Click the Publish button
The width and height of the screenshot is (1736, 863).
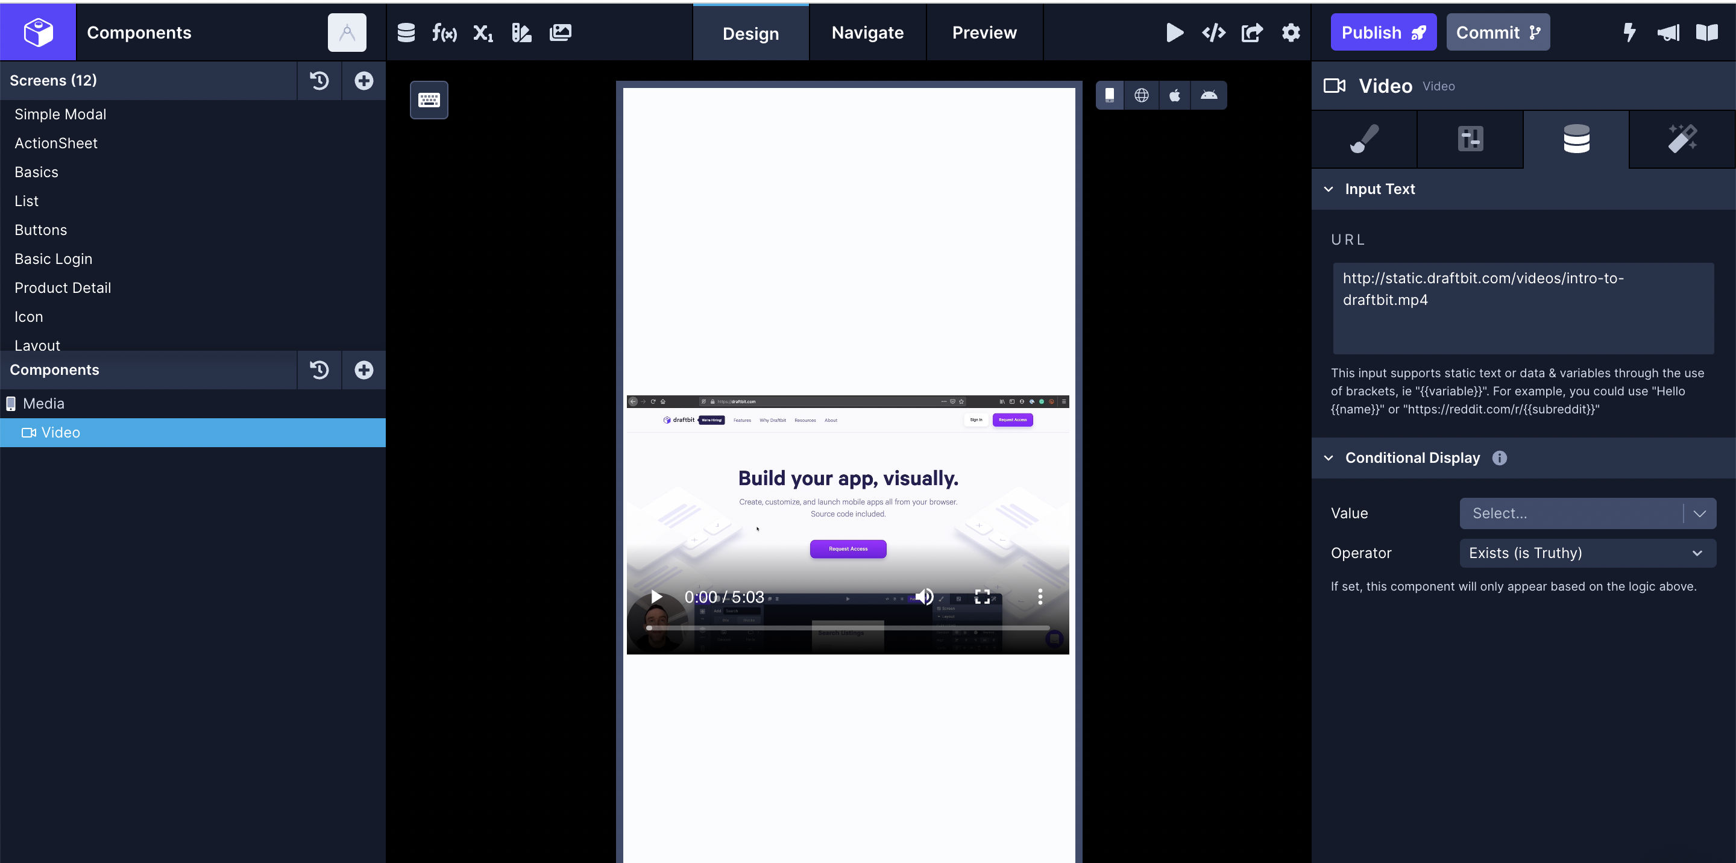coord(1383,33)
